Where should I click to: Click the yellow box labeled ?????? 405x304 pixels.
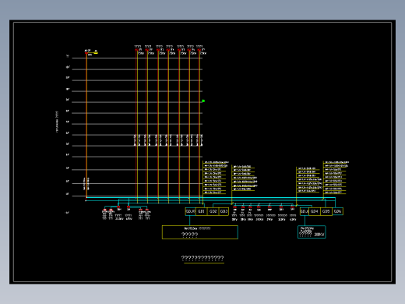click(200, 232)
